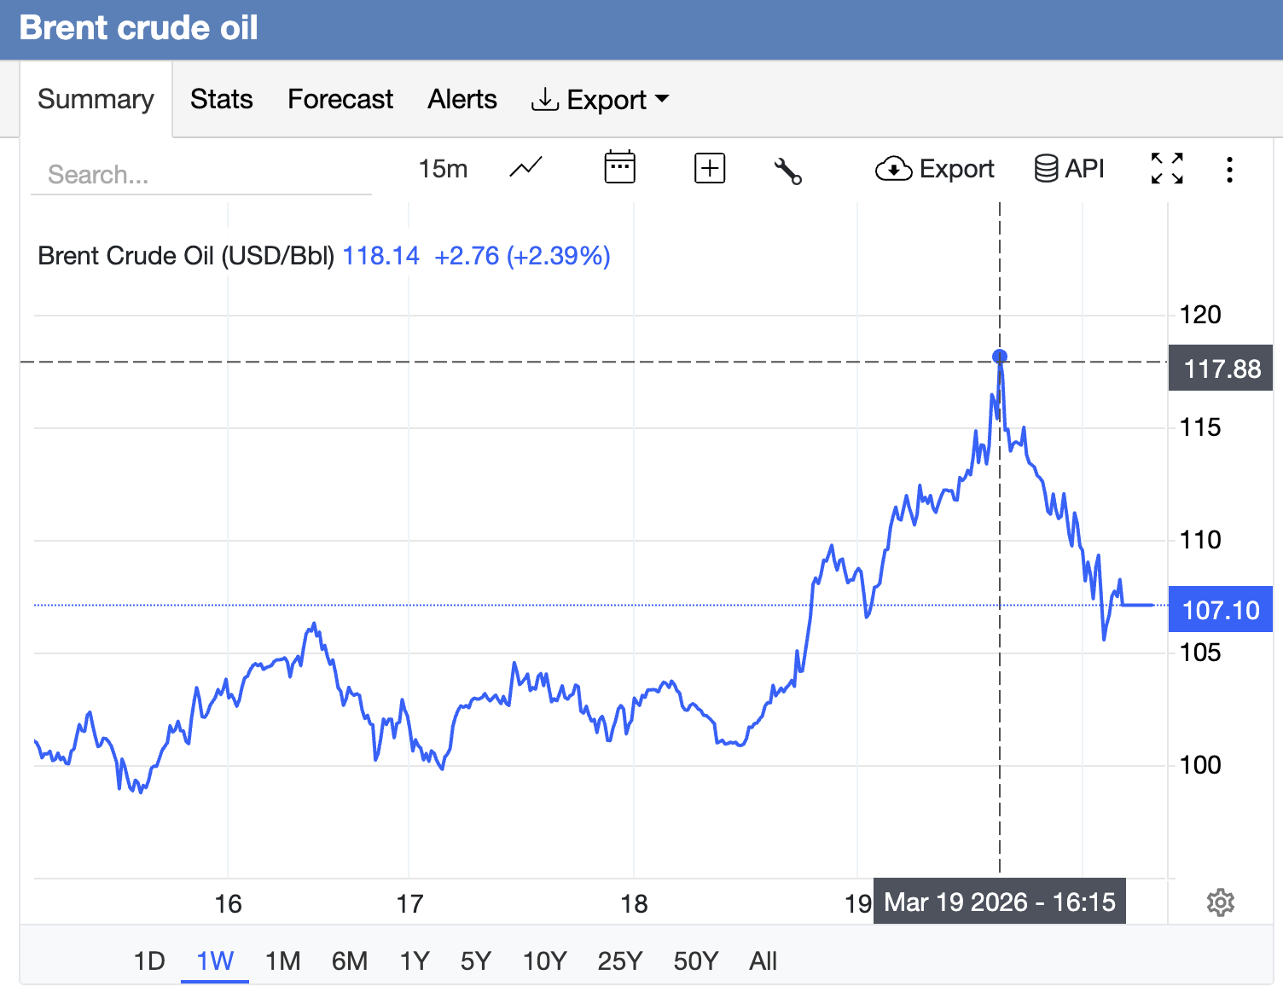Select the 1M time range
This screenshot has width=1283, height=998.
point(282,961)
